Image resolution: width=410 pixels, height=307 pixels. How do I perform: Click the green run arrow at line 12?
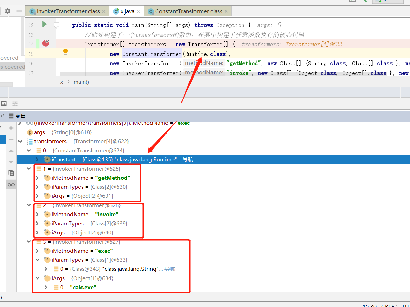tap(45, 24)
